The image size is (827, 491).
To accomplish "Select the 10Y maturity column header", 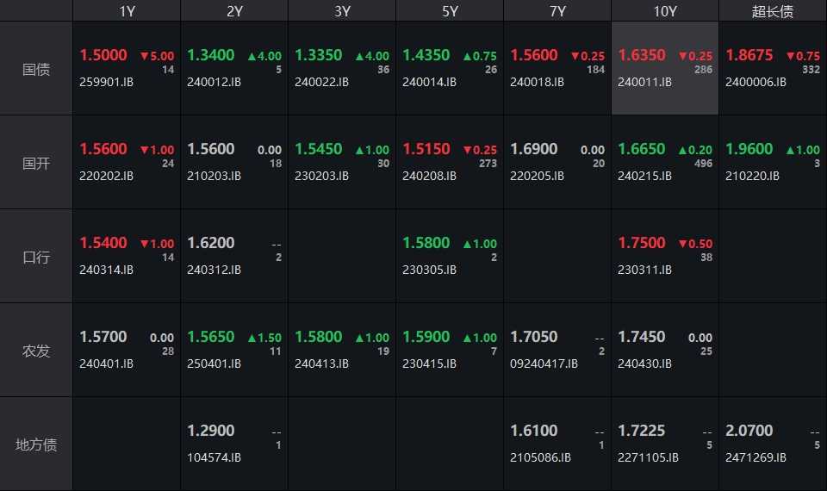I will [665, 11].
